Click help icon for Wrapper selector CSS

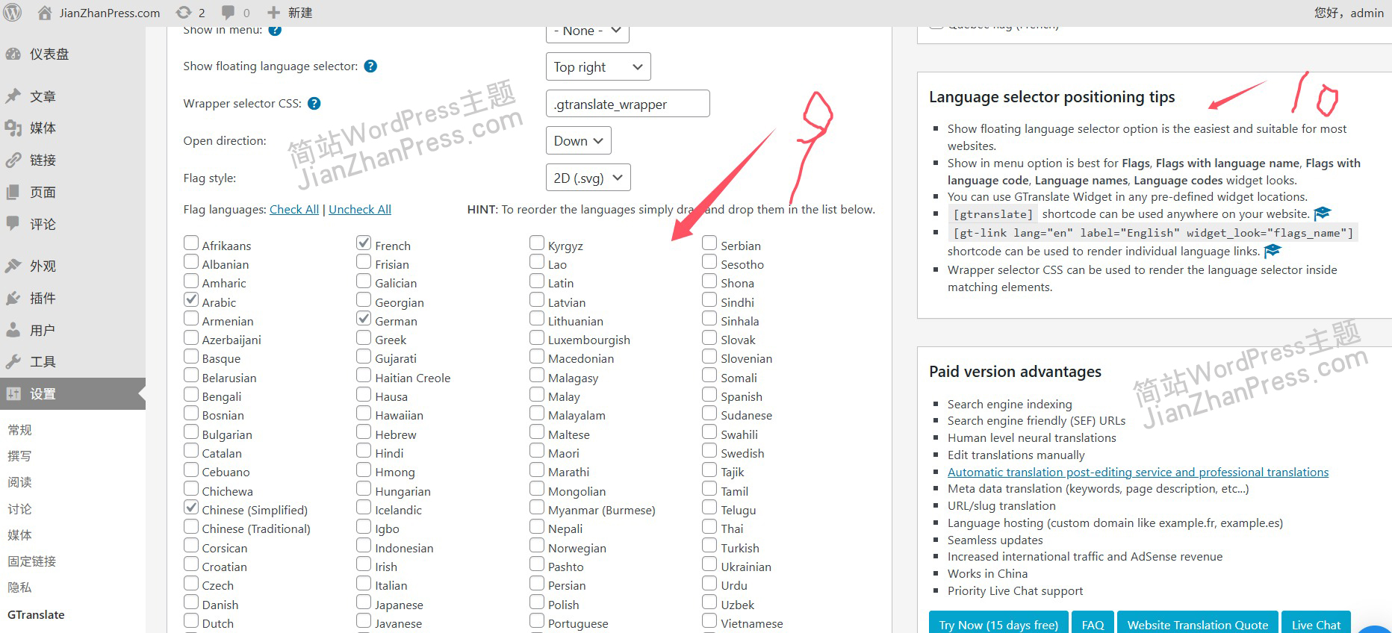click(x=314, y=104)
